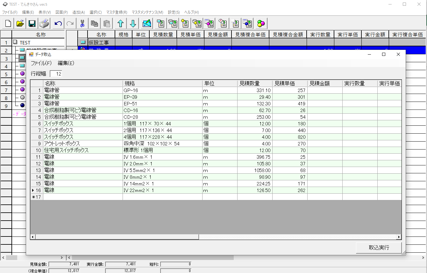Viewport: 427px width, 273px height.
Task: Open ファイル(F) menu in データ取込 dialog
Action: tap(41, 63)
